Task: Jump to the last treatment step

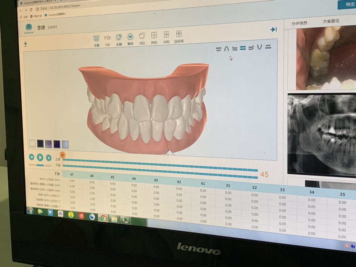Action: point(49,158)
